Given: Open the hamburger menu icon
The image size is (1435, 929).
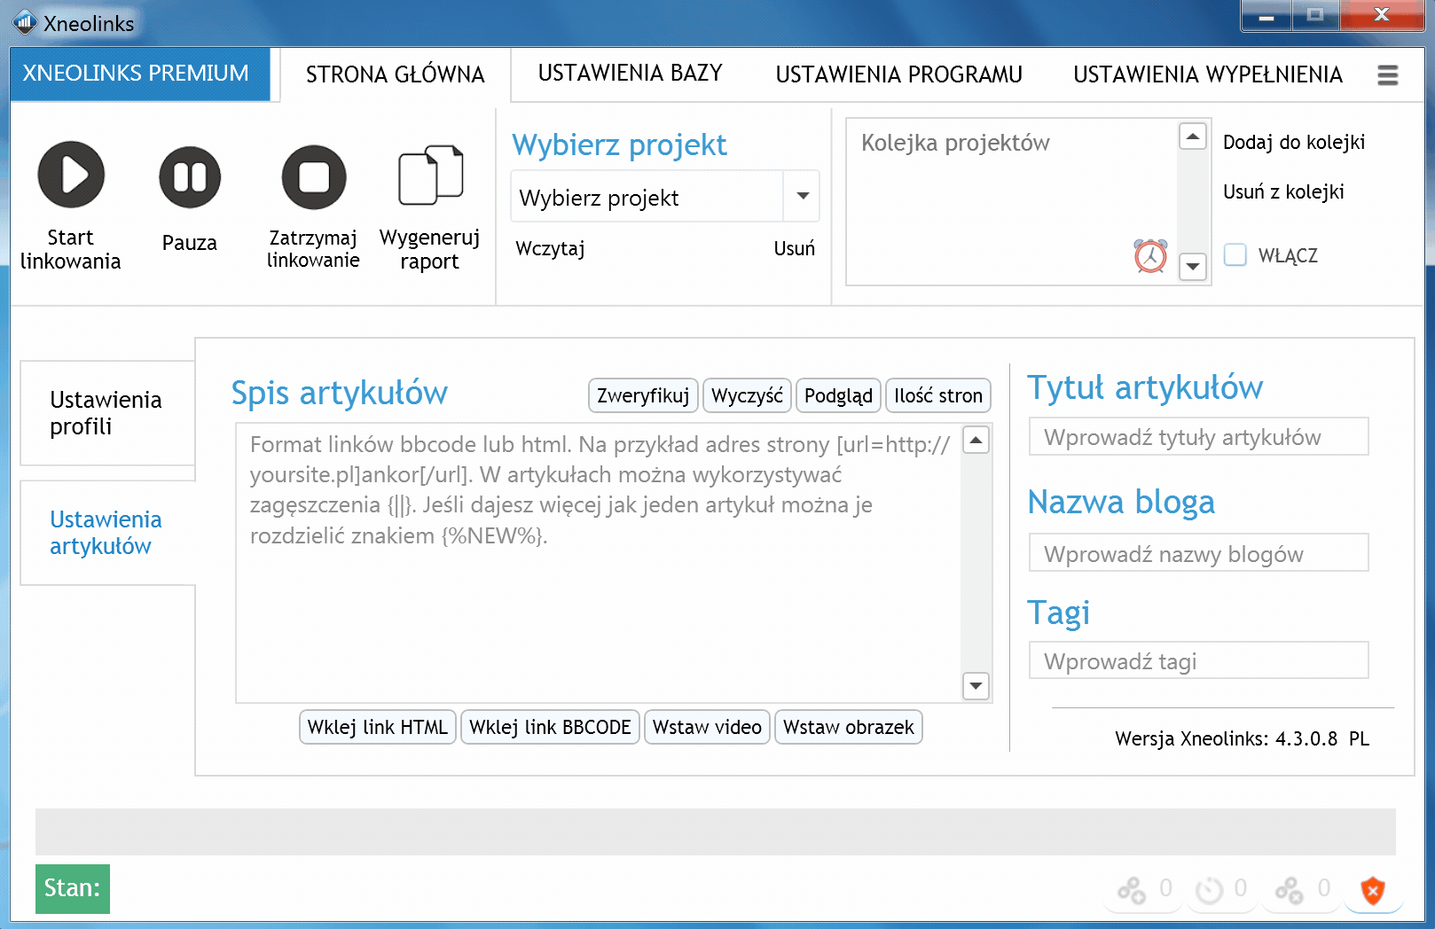Looking at the screenshot, I should [x=1388, y=75].
